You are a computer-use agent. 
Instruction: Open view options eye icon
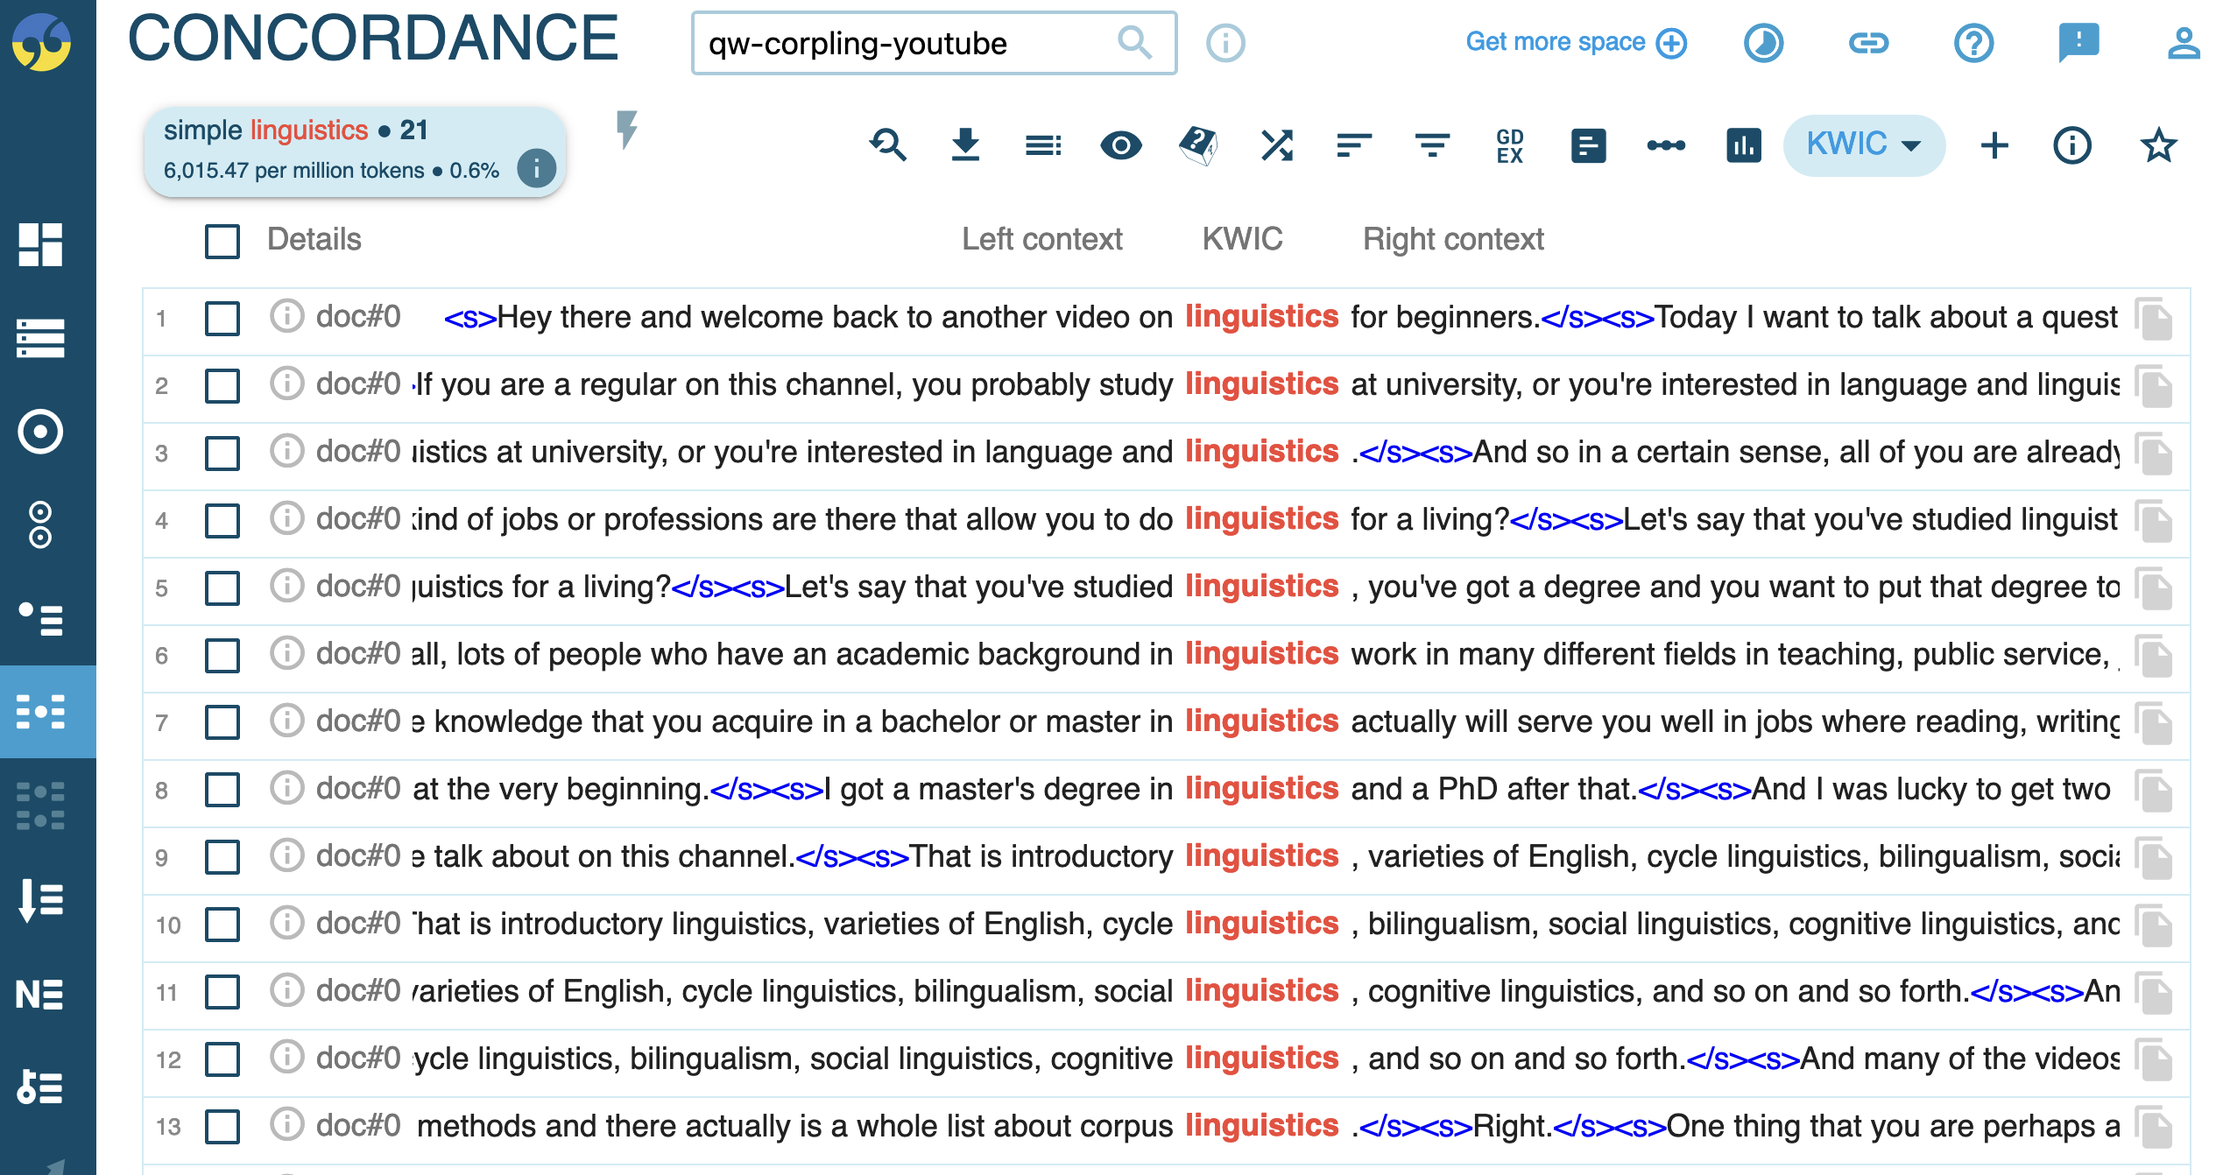(x=1120, y=145)
